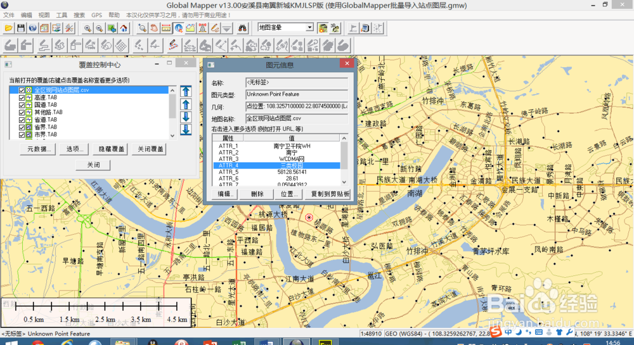
Task: Open the 3D view icon
Action: click(x=335, y=28)
